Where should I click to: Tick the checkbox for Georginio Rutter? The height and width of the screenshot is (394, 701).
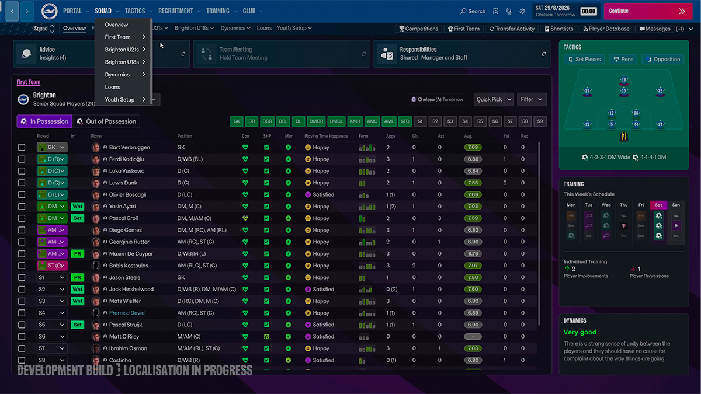click(22, 242)
